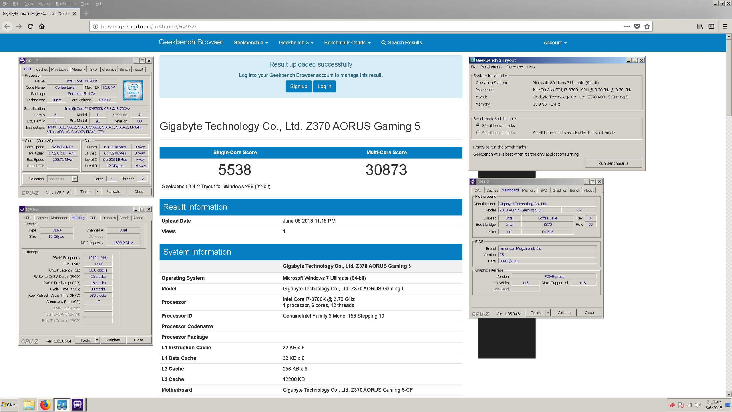Select 32-bit benchmarks radio button
The height and width of the screenshot is (412, 732).
click(x=478, y=125)
